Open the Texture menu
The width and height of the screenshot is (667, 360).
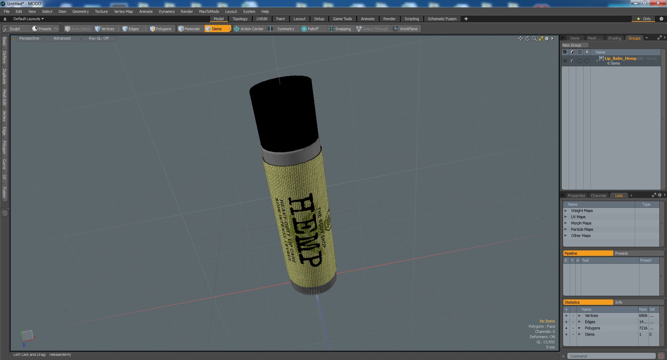click(x=101, y=11)
